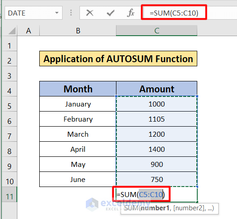The width and height of the screenshot is (237, 219).
Task: Open Insert Function with the fx icon
Action: coord(131,13)
